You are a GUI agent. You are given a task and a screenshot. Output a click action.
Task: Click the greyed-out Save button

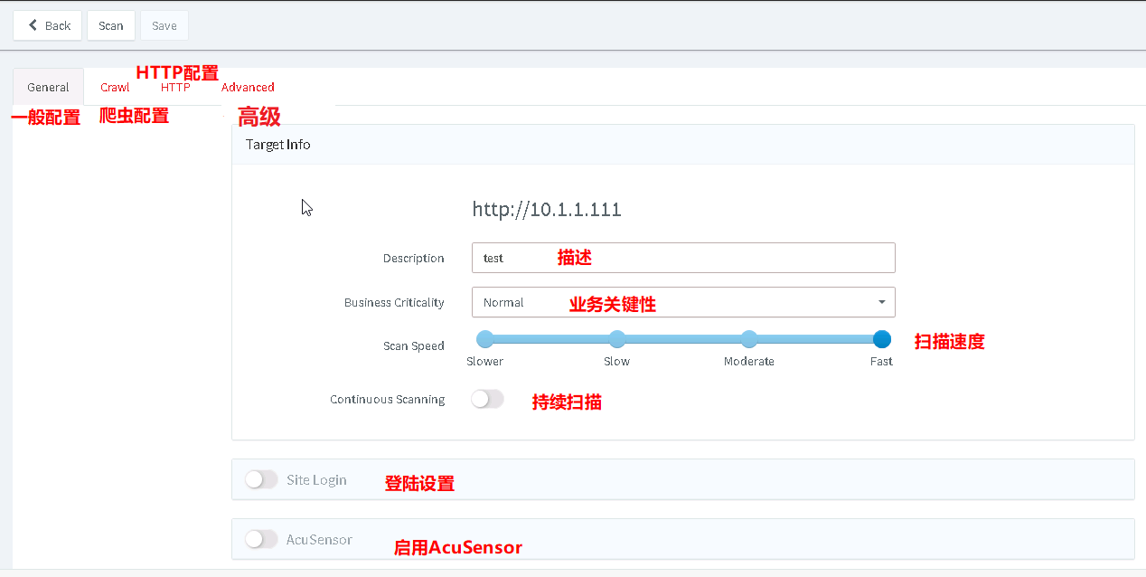click(164, 25)
